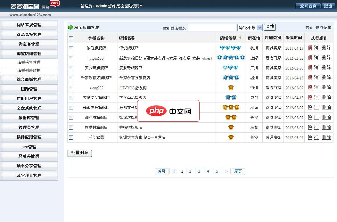Select 店铺列表维护 in the sidebar
The image size is (337, 222).
coord(29,70)
